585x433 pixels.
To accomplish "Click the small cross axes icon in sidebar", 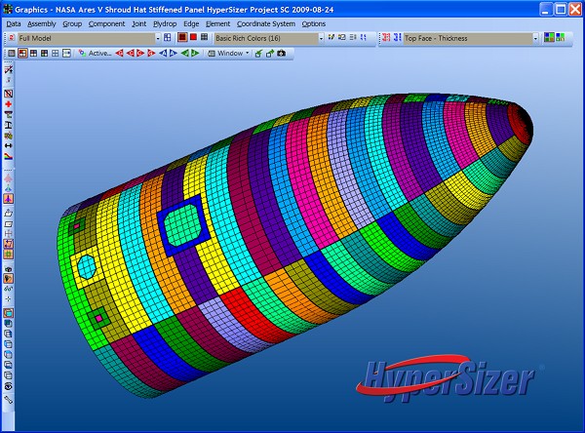I will (x=8, y=298).
